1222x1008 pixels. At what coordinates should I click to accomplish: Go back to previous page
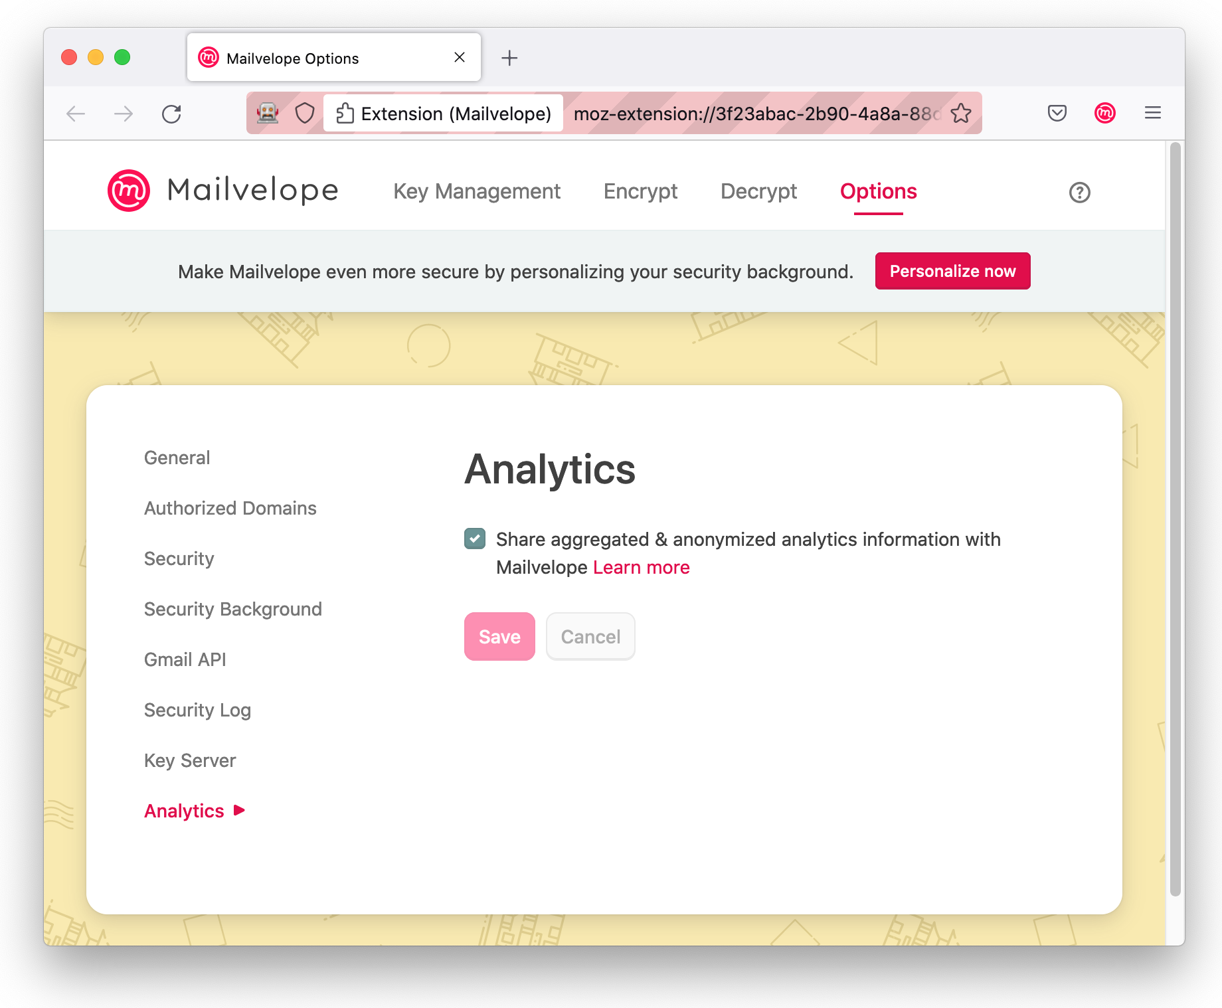point(76,114)
